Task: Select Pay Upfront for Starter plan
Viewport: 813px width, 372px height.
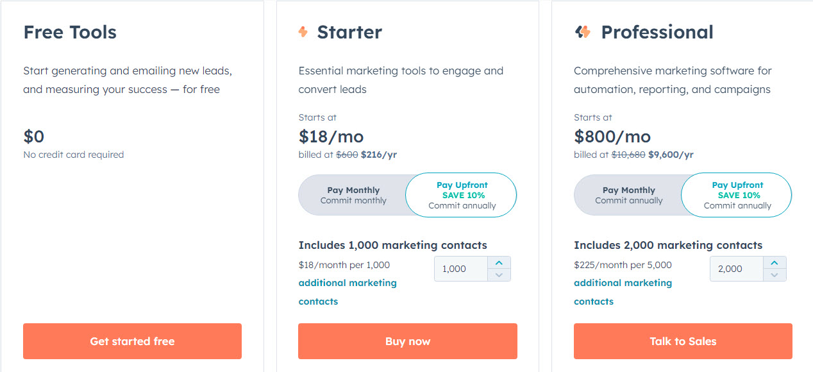Action: pyautogui.click(x=462, y=195)
